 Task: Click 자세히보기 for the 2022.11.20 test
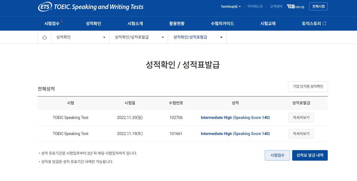[x=301, y=118]
